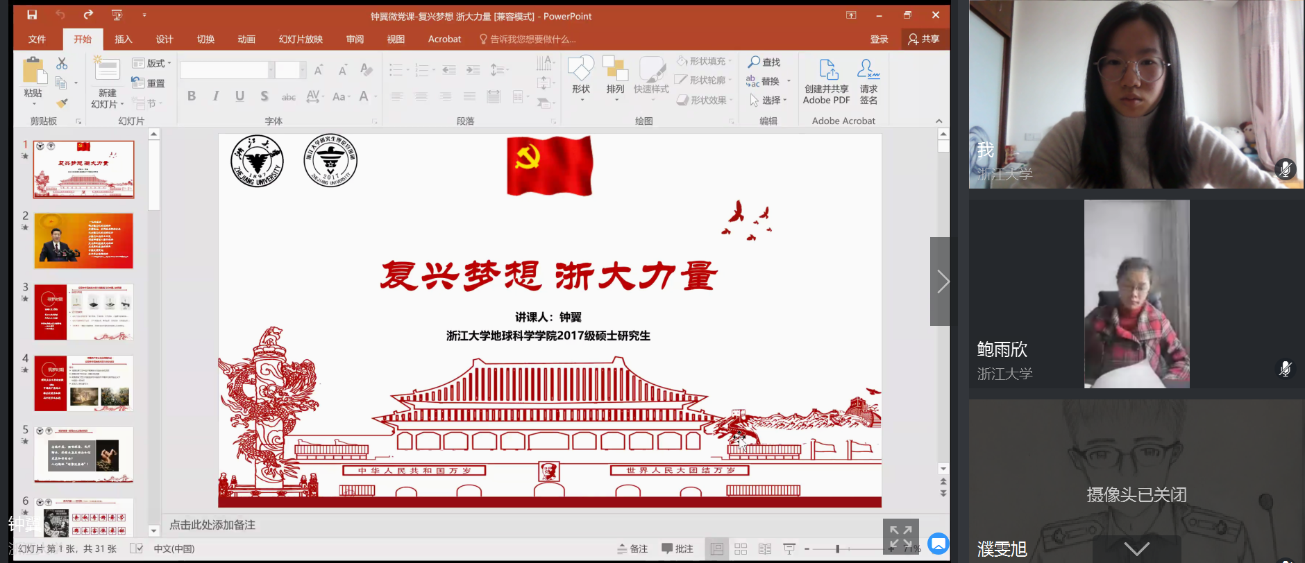
Task: Click the Paste (粘贴) clipboard icon
Action: [x=33, y=73]
